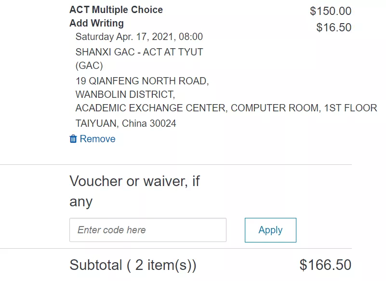This screenshot has width=386, height=281.
Task: Click the ACADEMIC EXCHANGE CENTER address line
Action: click(226, 108)
